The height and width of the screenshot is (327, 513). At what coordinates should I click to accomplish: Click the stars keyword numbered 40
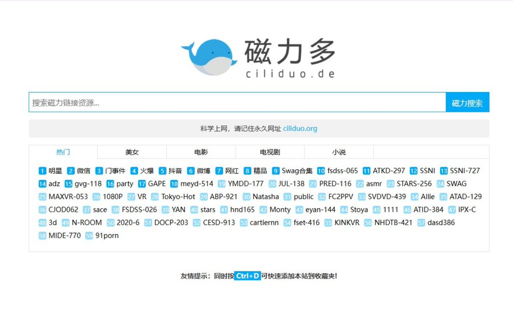coord(208,210)
